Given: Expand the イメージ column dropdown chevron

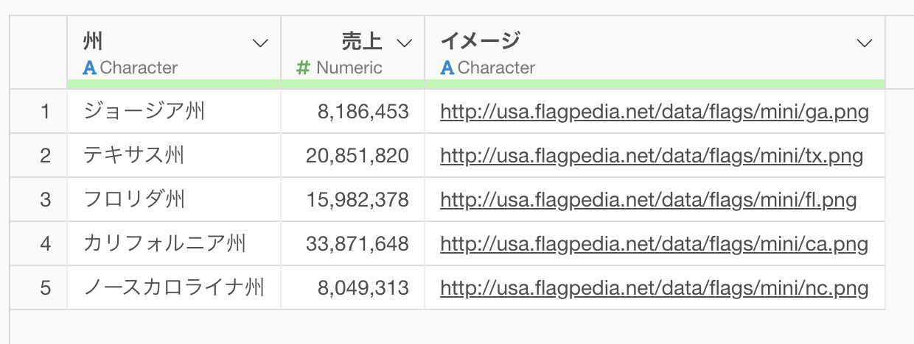Looking at the screenshot, I should click(865, 43).
